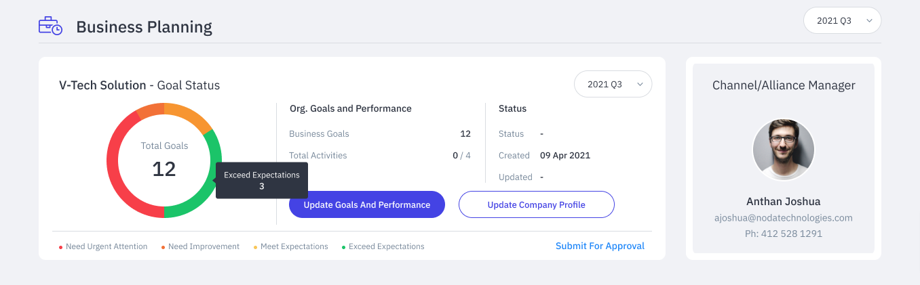This screenshot has height=285, width=920.
Task: Toggle the Need Urgent Attention legend item
Action: click(x=103, y=246)
